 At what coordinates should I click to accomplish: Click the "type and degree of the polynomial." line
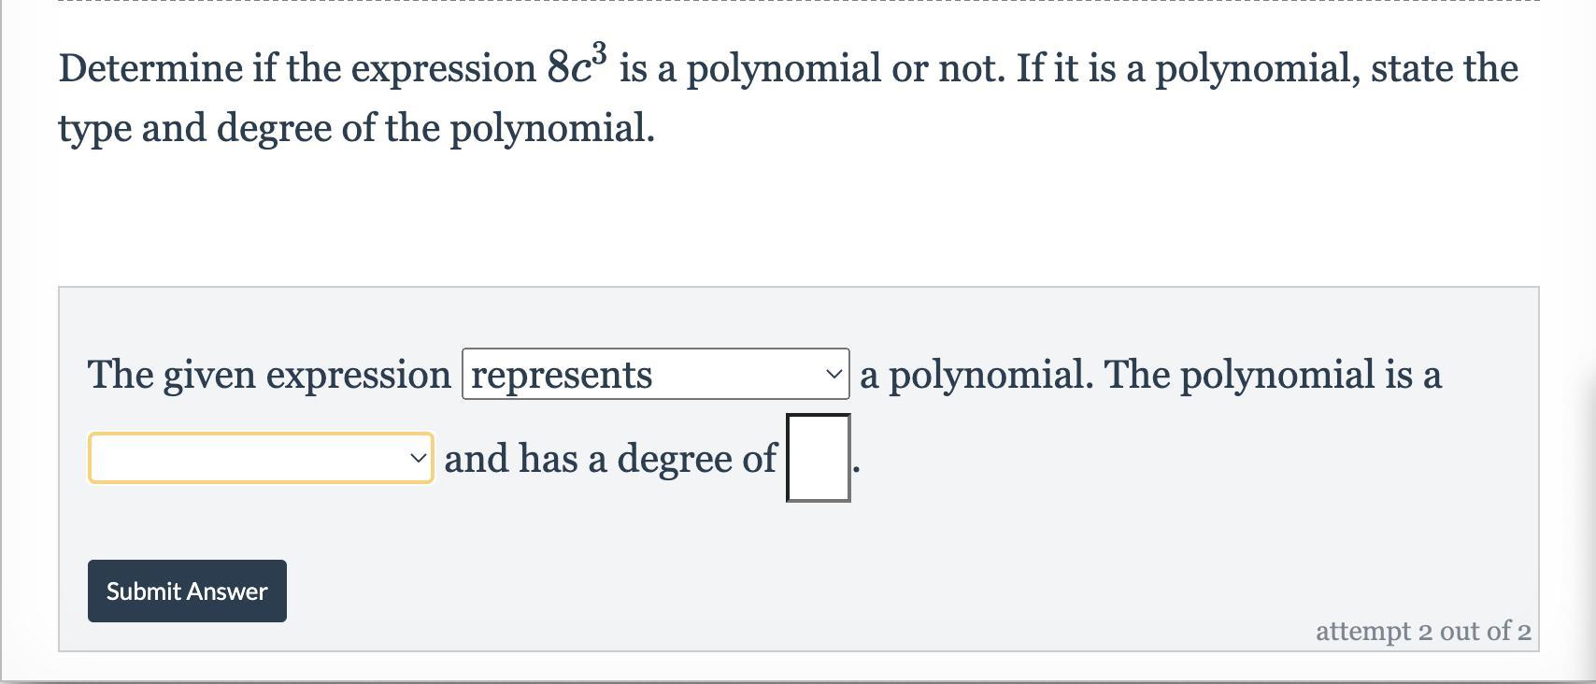pos(356,128)
